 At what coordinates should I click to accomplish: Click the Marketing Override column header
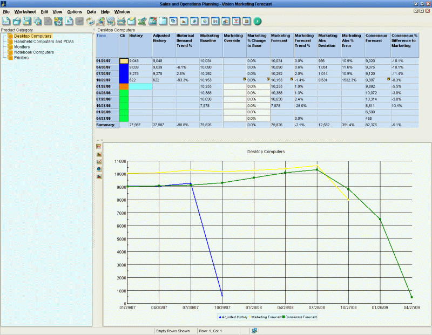(235, 45)
